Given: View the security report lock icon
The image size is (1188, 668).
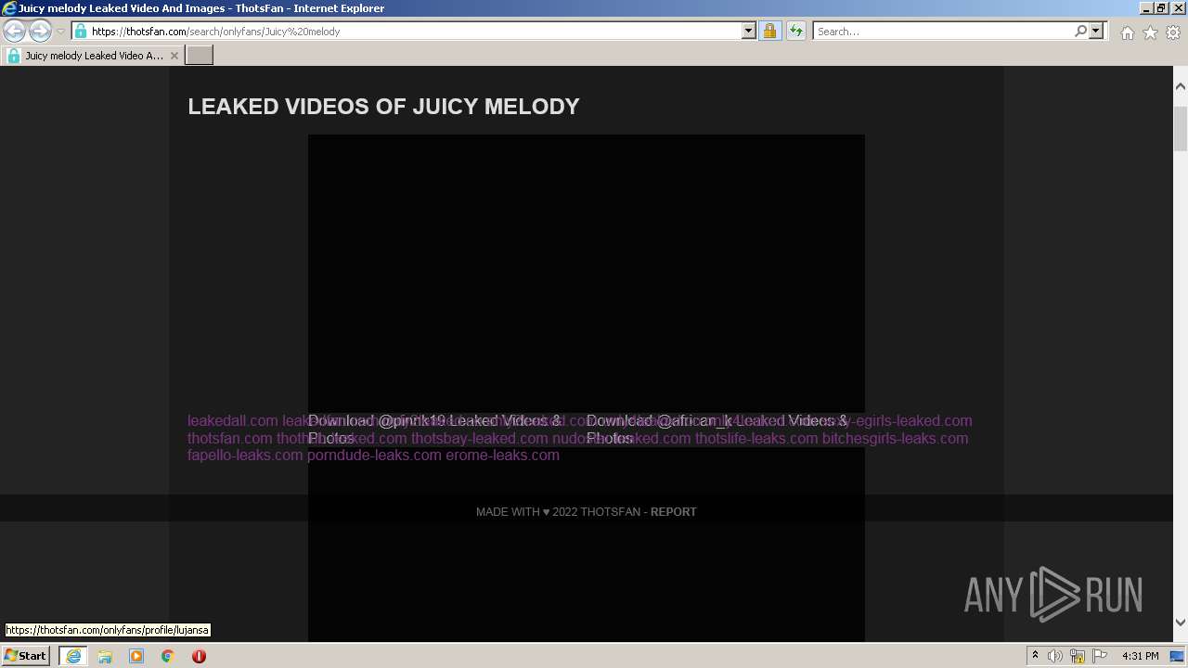Looking at the screenshot, I should click(769, 32).
